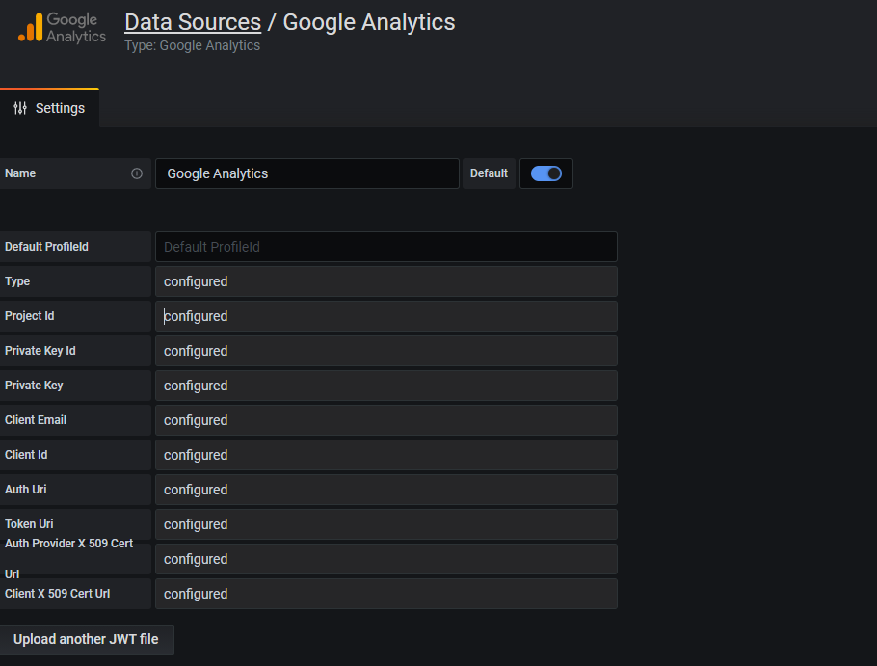Click the Client Email label
The width and height of the screenshot is (877, 666).
[x=36, y=420]
